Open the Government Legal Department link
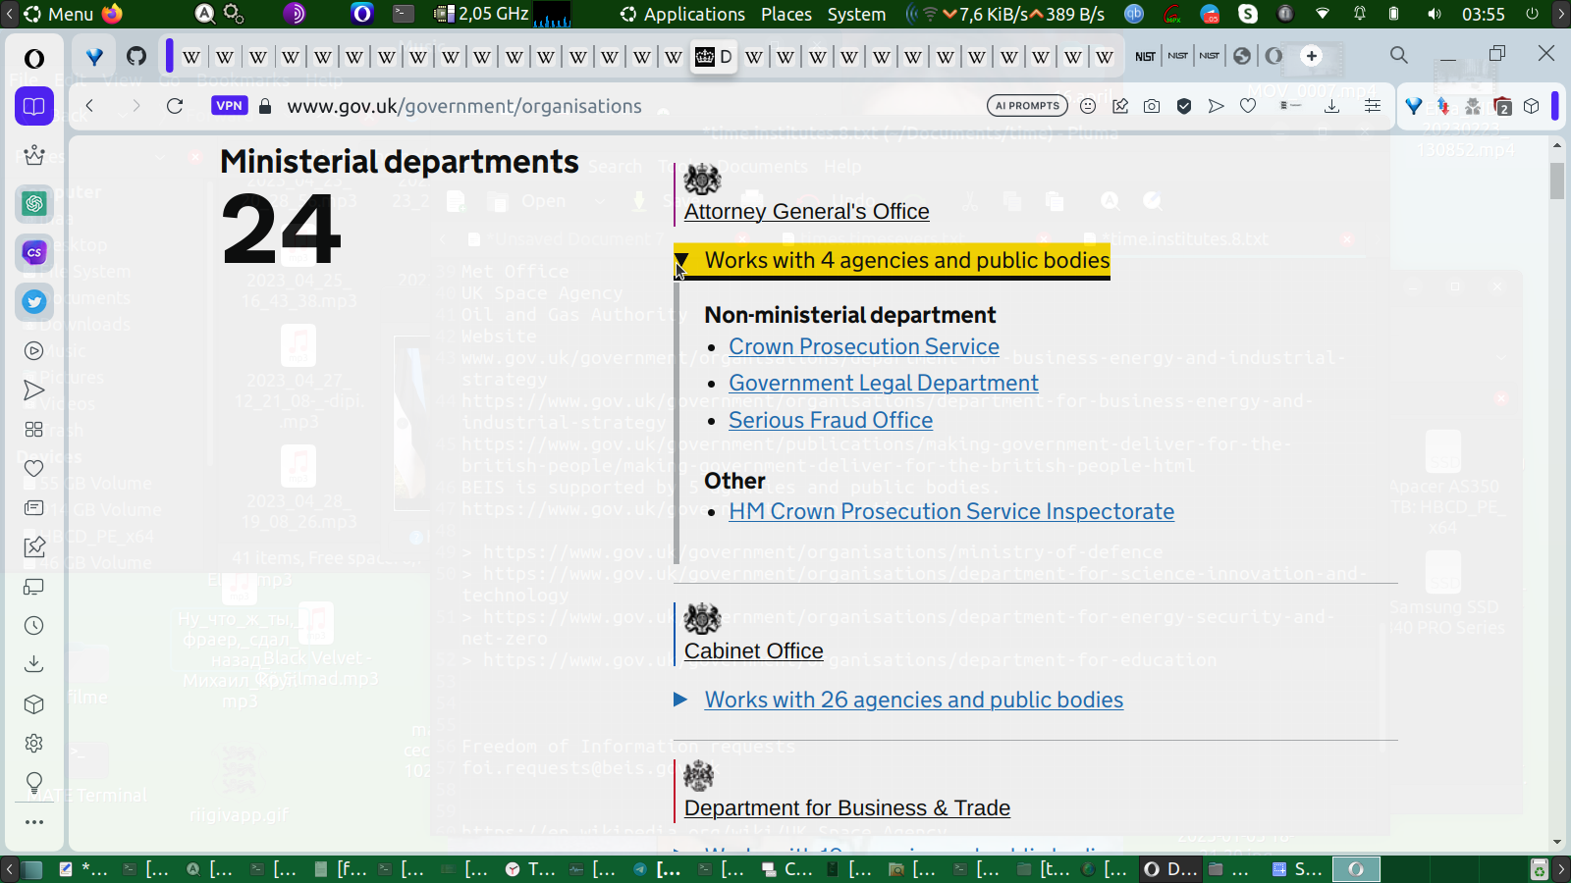Screen dimensions: 1571x883 tap(884, 383)
